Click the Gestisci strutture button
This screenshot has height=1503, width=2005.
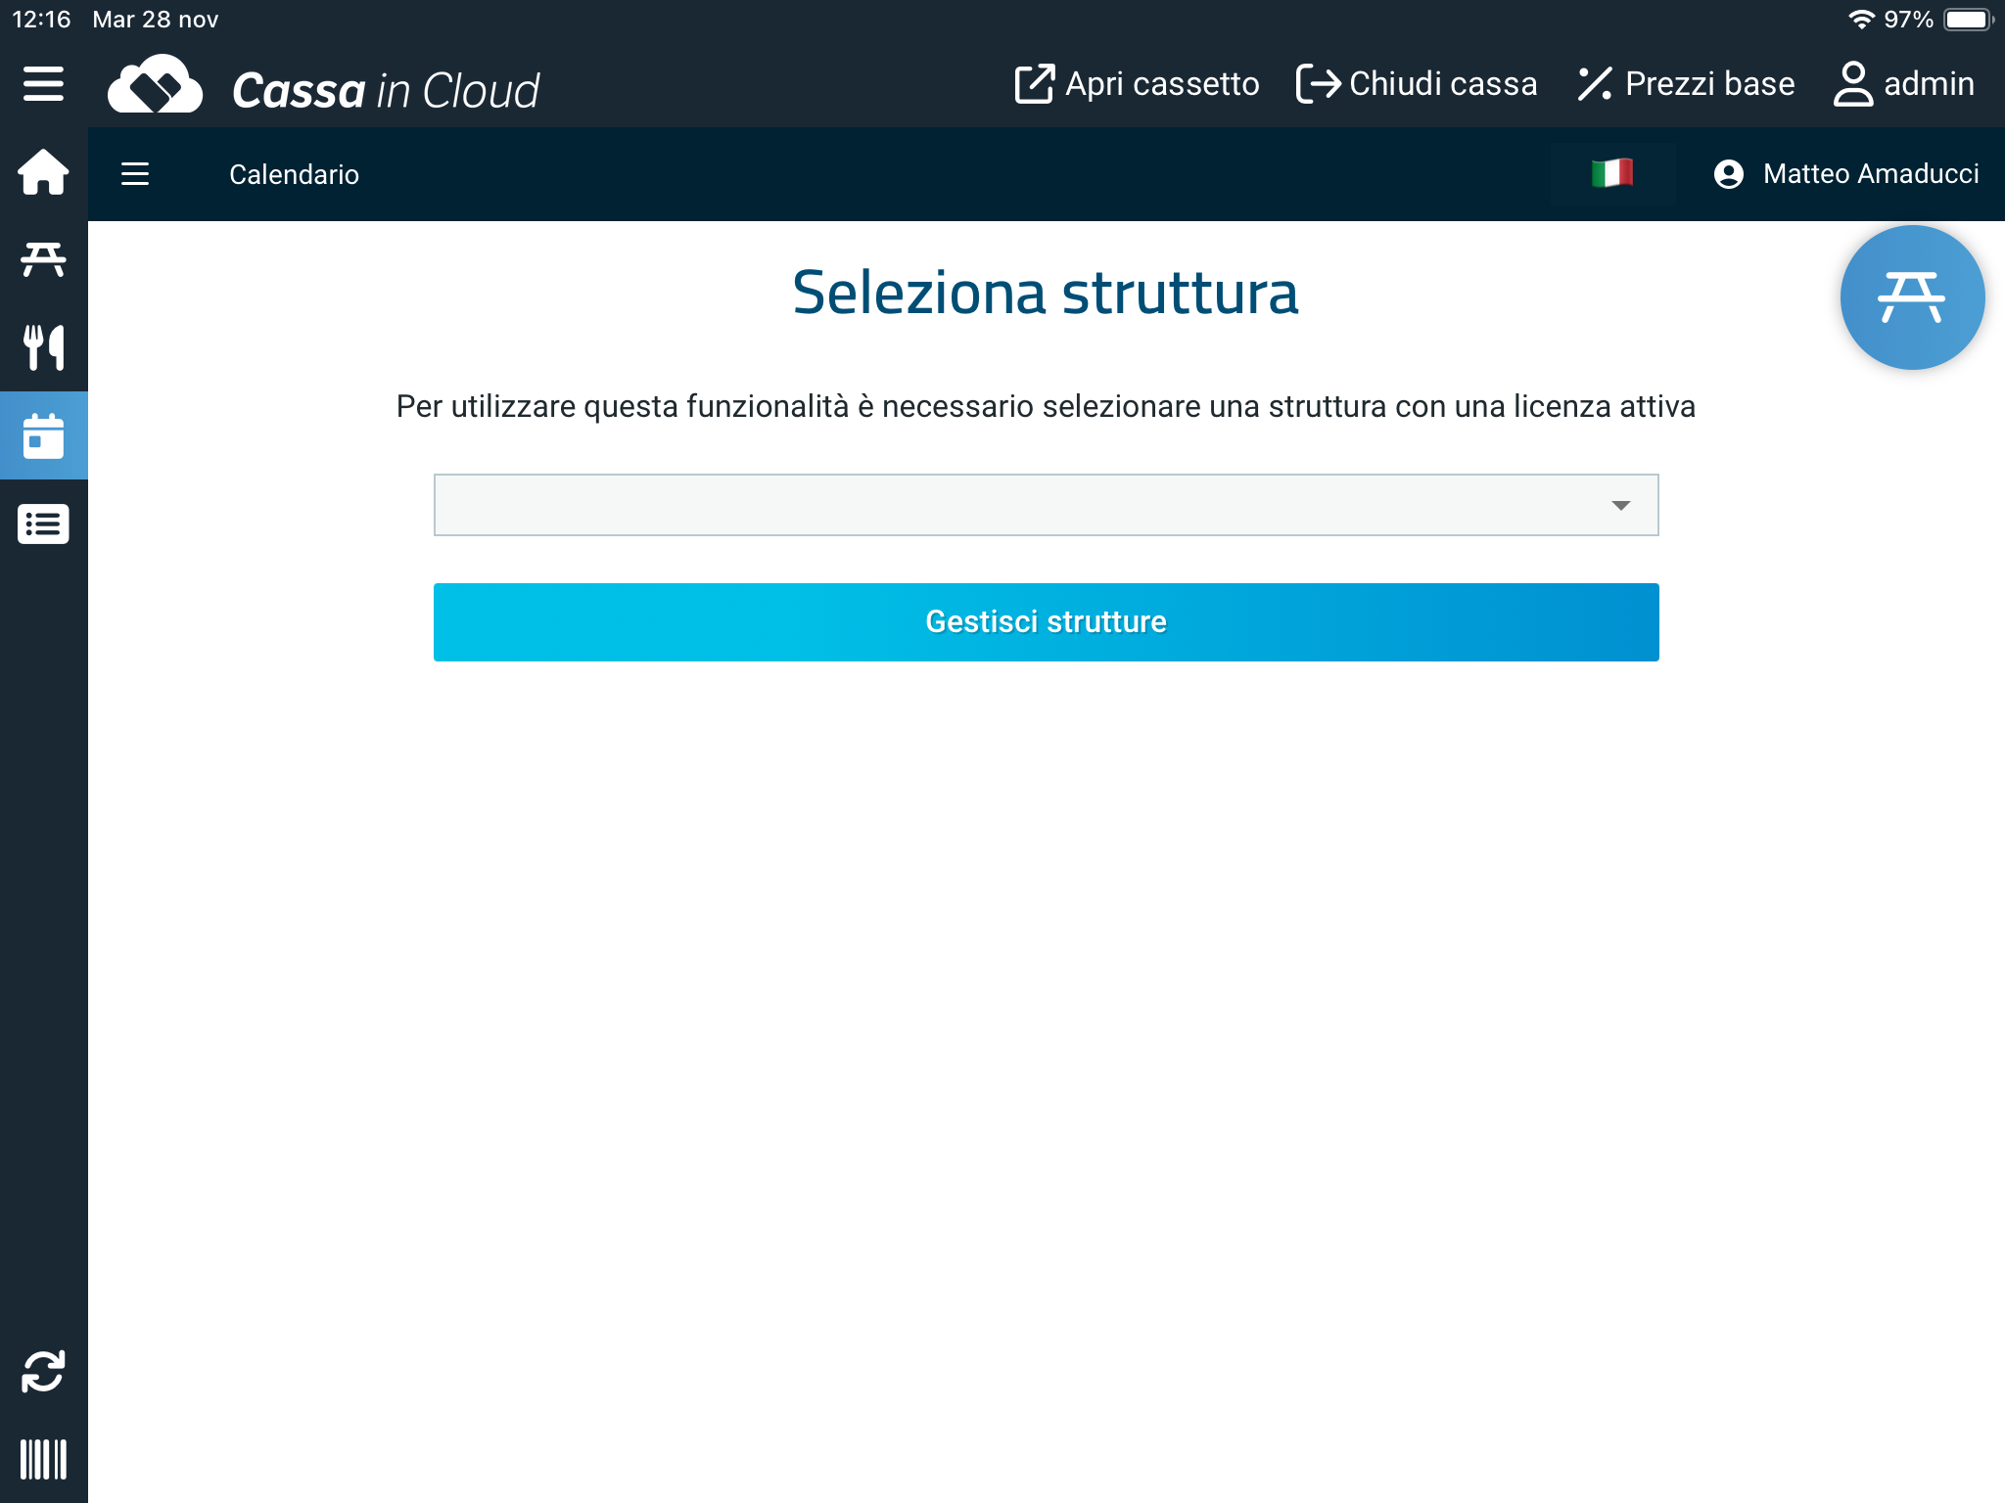point(1046,622)
